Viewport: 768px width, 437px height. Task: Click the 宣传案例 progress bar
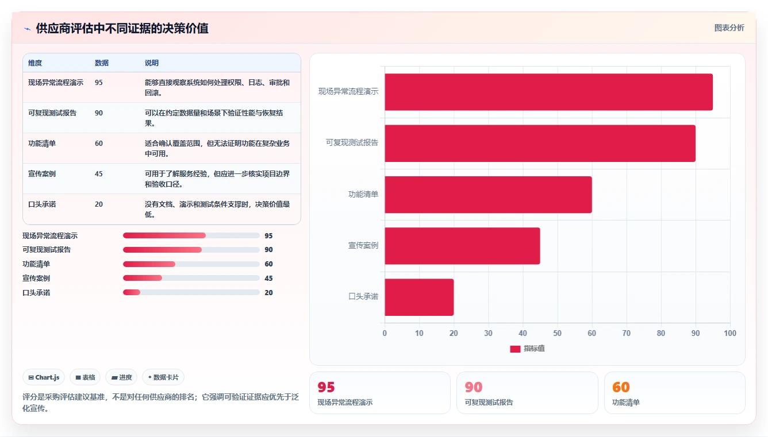pyautogui.click(x=191, y=278)
